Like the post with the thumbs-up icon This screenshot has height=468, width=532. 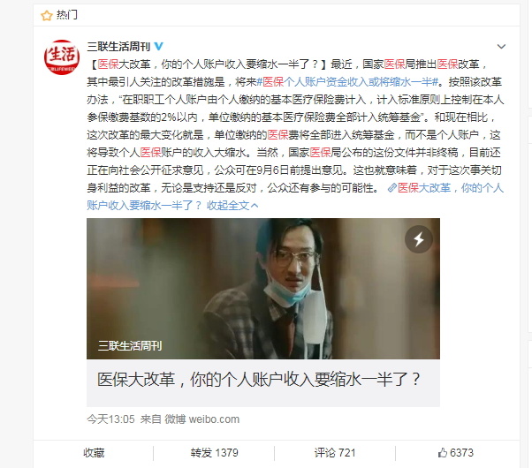coord(455,453)
